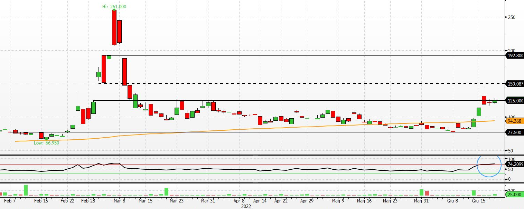Select the Feb 22 date label
Image resolution: width=524 pixels, height=209 pixels.
tap(67, 201)
